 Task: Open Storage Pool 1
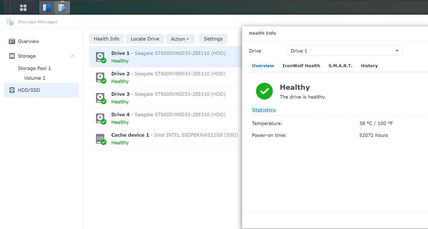tap(34, 68)
